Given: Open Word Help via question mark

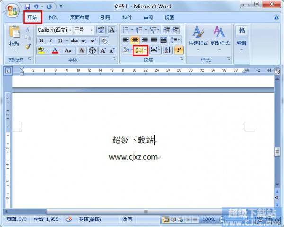Looking at the screenshot, I should coord(276,17).
